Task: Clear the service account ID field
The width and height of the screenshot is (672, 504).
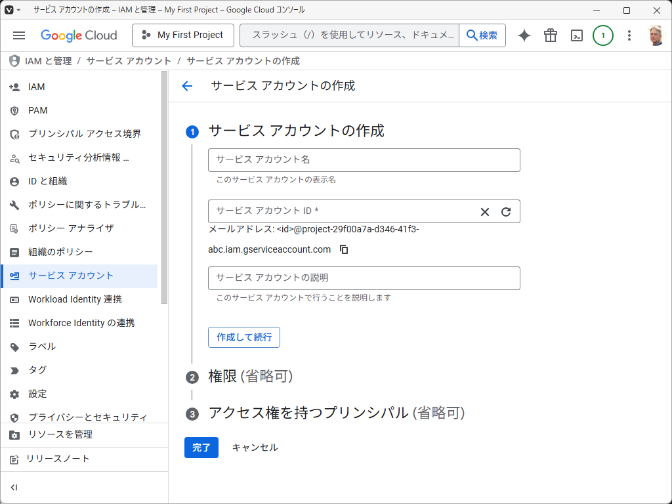Action: click(x=485, y=211)
